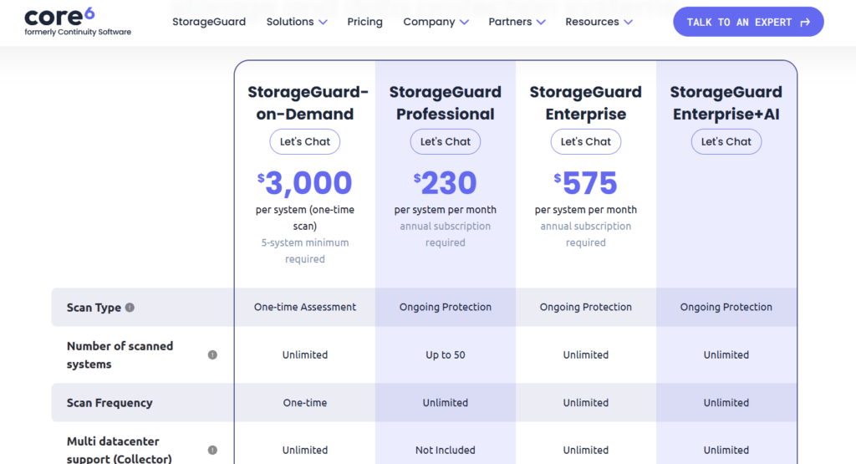Image resolution: width=856 pixels, height=464 pixels.
Task: Click Let's Chat under StorageGuard Enterprise
Action: pyautogui.click(x=586, y=141)
